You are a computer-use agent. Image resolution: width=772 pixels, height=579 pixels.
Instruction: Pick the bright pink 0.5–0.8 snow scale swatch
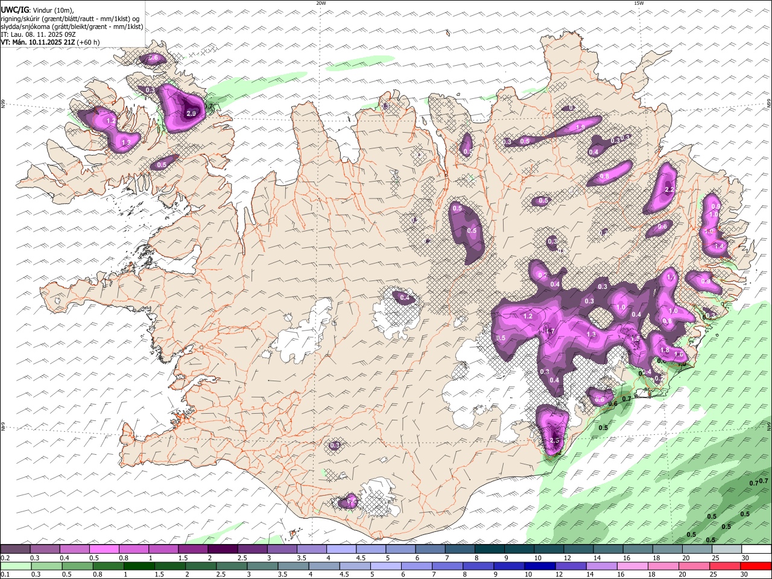(104, 549)
